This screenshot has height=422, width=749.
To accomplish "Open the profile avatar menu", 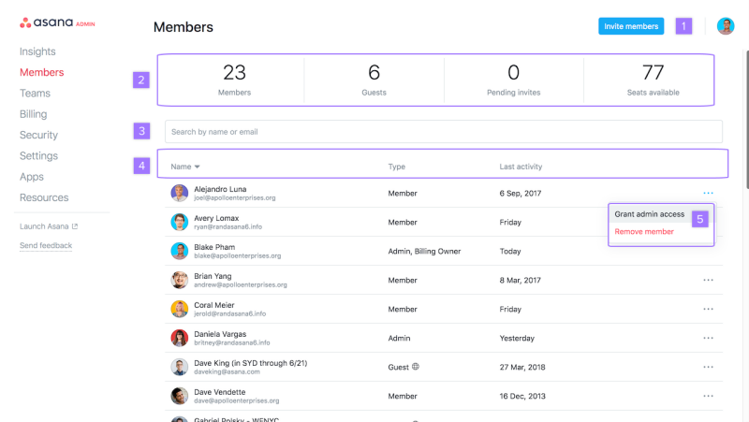I will [x=725, y=26].
